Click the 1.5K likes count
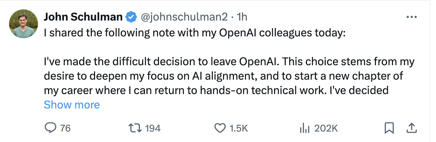 [x=239, y=128]
